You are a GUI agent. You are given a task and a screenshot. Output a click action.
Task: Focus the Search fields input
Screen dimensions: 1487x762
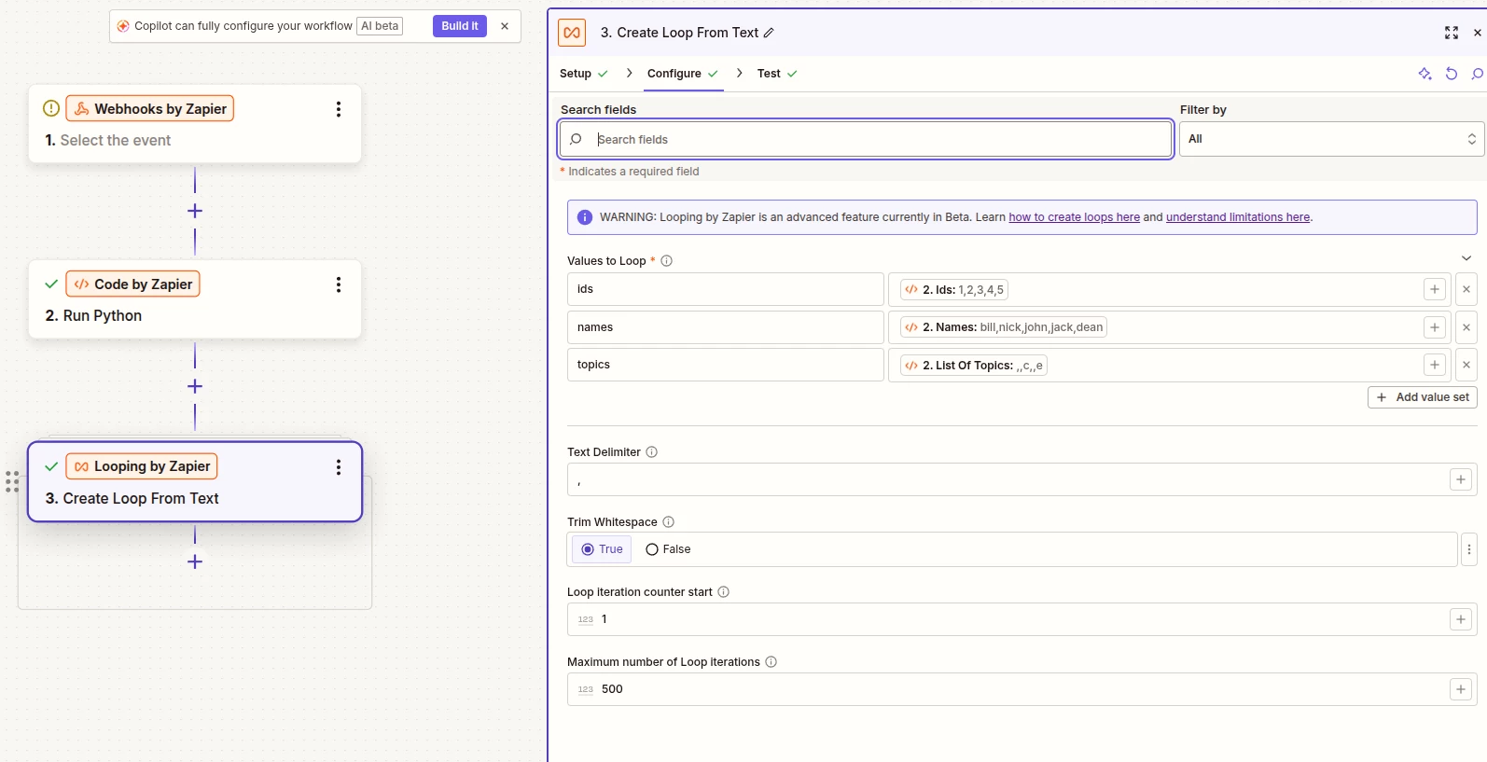[866, 139]
